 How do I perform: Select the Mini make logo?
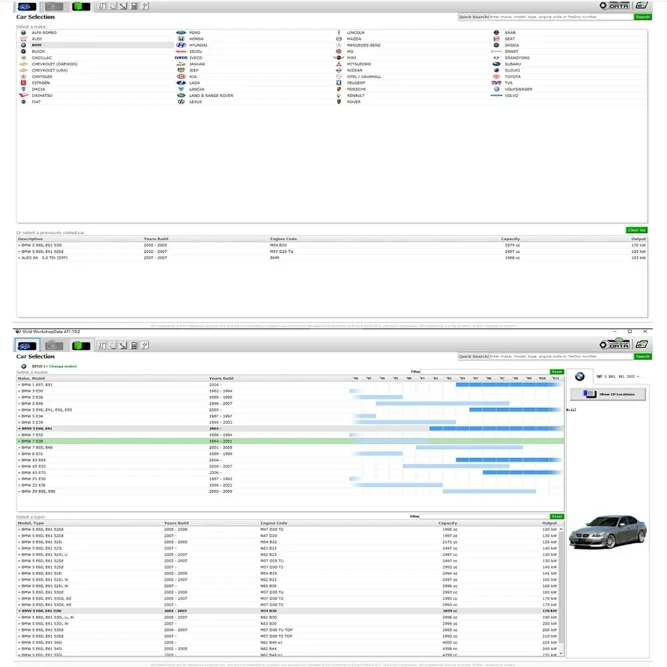339,57
